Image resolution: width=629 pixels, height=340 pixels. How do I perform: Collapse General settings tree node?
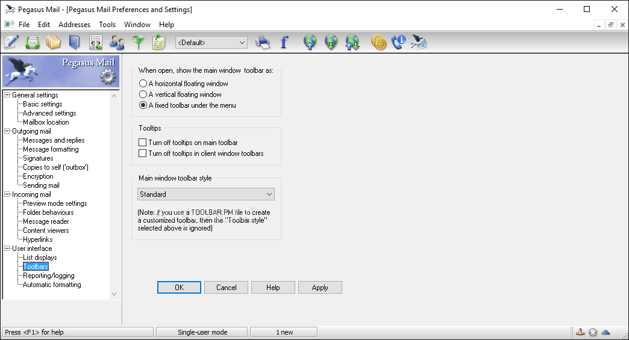pos(7,95)
